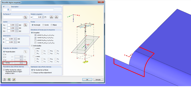191x96 pixels.
Task: Open the arrow menu beside Yc value
Action: [x=18, y=28]
